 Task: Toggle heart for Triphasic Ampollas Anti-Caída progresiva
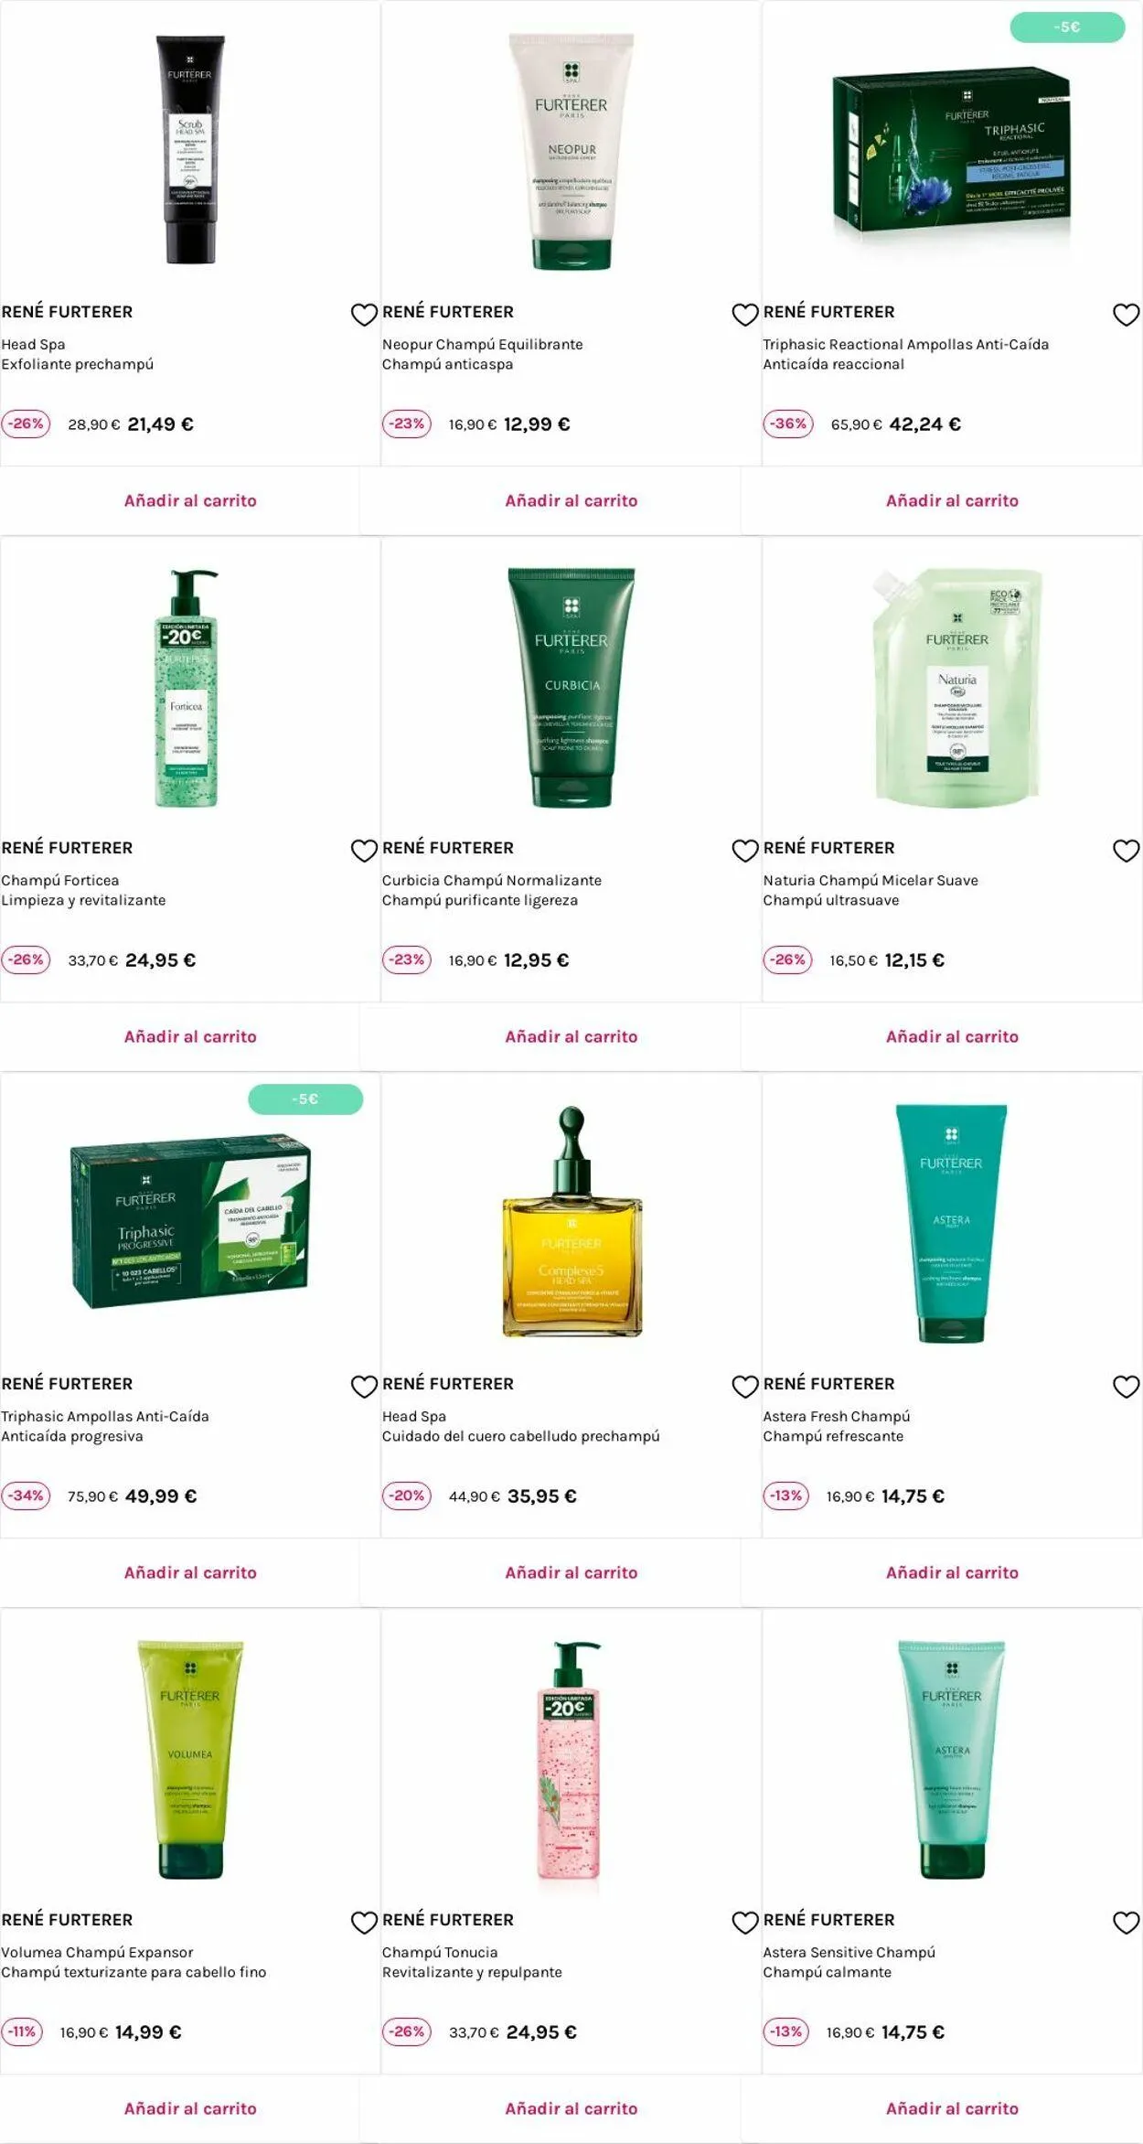point(364,1387)
